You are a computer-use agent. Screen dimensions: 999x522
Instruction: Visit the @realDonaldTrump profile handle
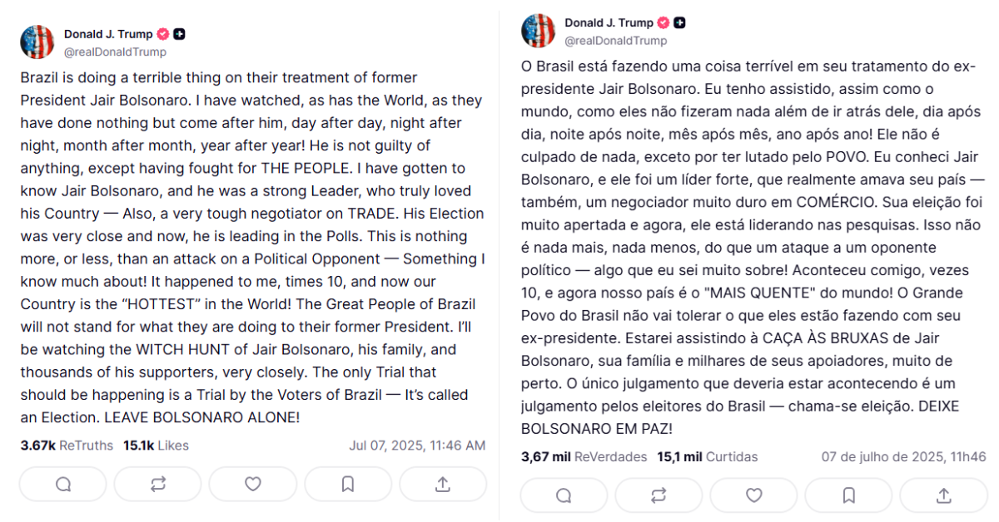point(116,52)
